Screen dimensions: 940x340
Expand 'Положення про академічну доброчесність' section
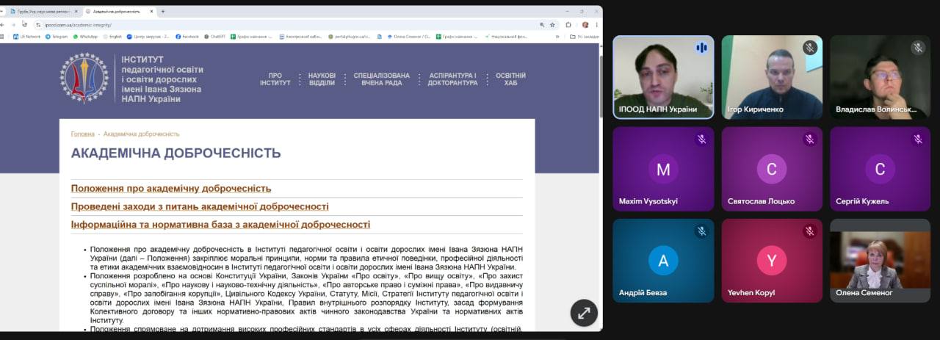170,189
